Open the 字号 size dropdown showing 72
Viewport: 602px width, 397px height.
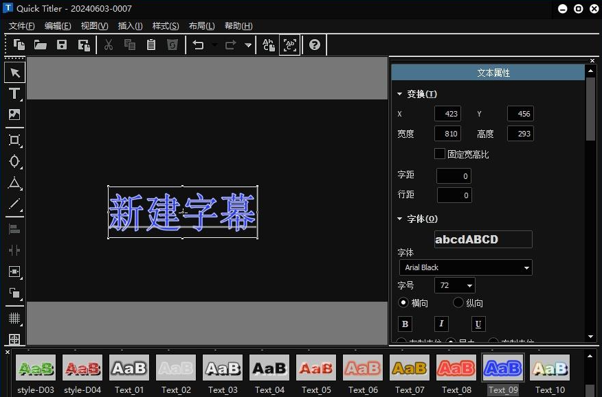(454, 285)
